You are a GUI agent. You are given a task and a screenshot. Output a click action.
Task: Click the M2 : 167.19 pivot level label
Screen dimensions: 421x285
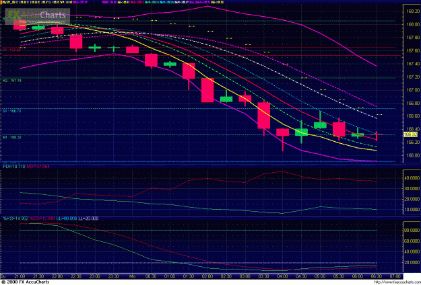tap(12, 81)
